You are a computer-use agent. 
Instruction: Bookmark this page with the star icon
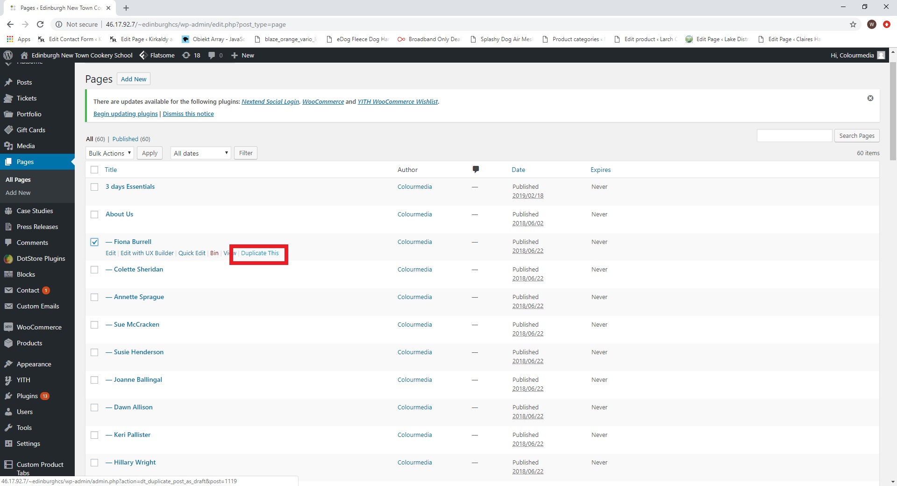853,24
